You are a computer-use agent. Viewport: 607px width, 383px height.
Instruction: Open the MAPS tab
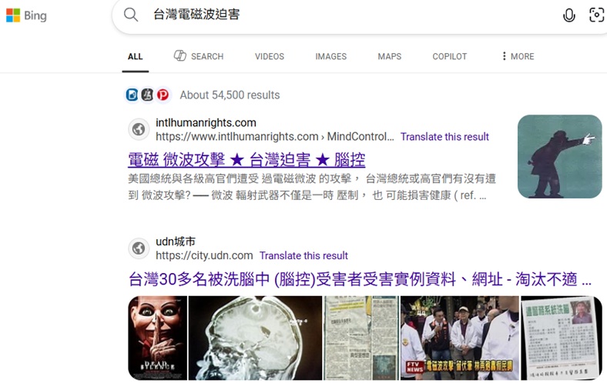[x=390, y=56]
